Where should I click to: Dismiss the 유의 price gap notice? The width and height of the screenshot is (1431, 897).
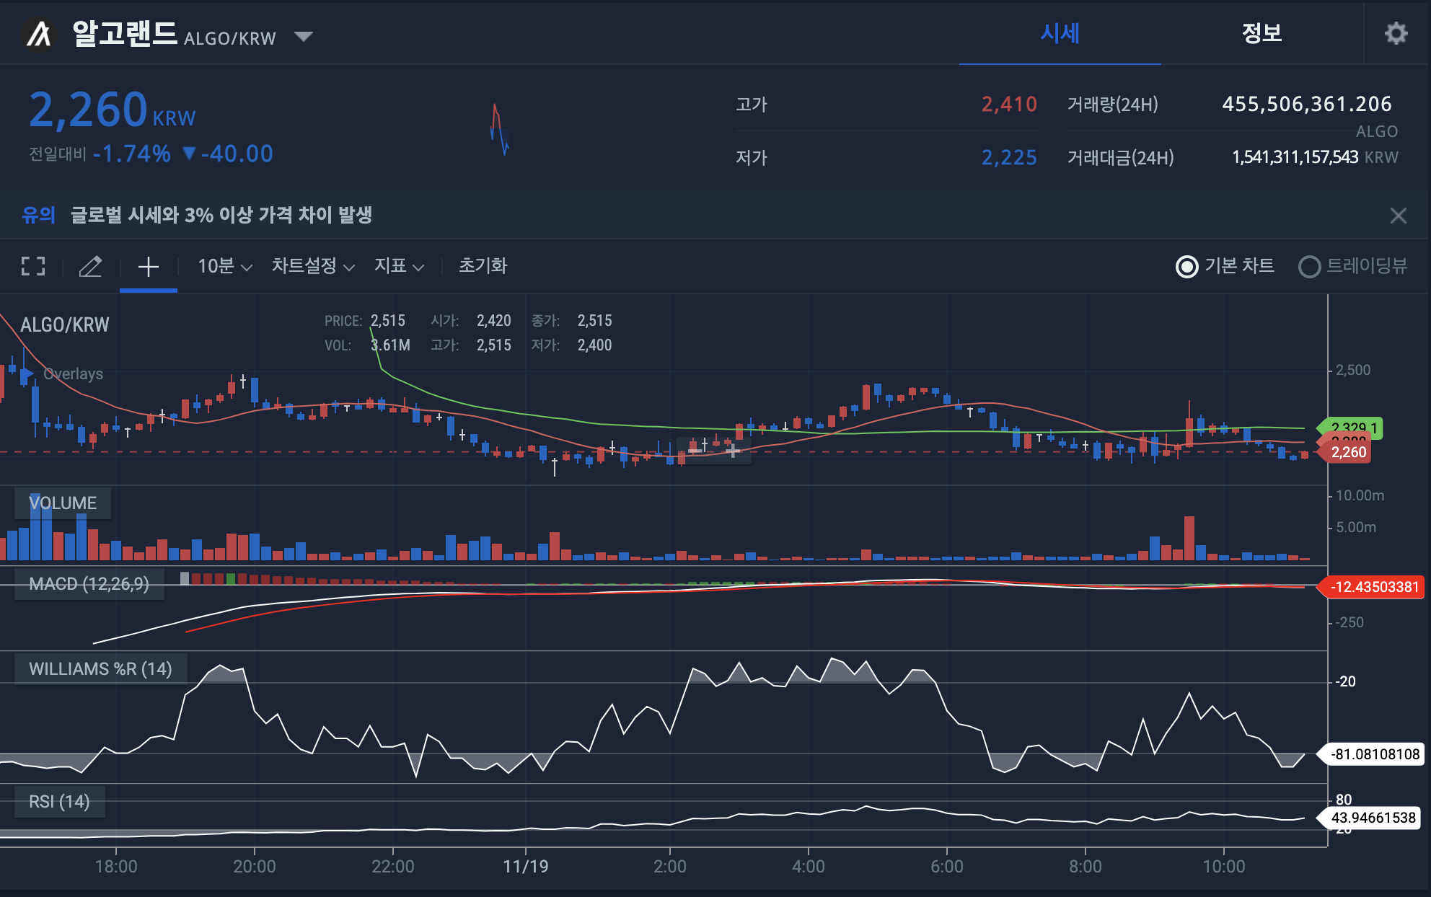click(1398, 216)
